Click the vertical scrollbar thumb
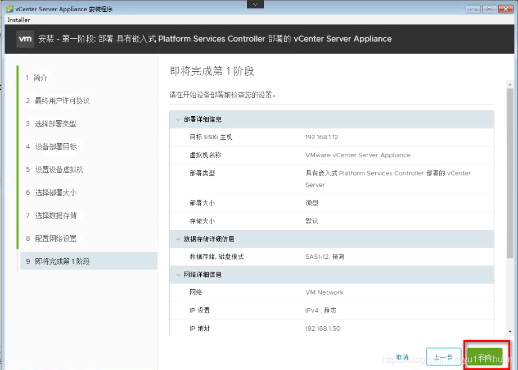518x370 pixels. [510, 173]
